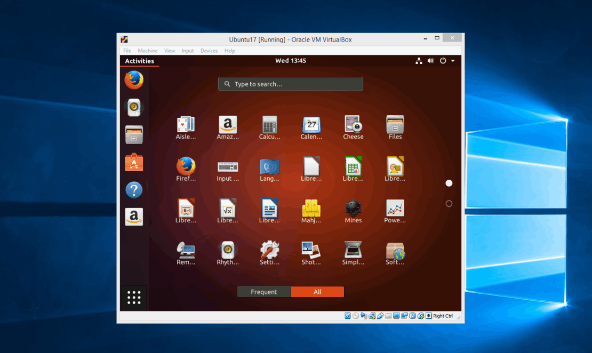Launch LibreOffice Writer blue document icon
Viewport: 592px width, 353px height.
(269, 211)
